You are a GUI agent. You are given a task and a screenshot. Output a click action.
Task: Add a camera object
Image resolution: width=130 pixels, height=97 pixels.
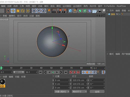pos(99,11)
